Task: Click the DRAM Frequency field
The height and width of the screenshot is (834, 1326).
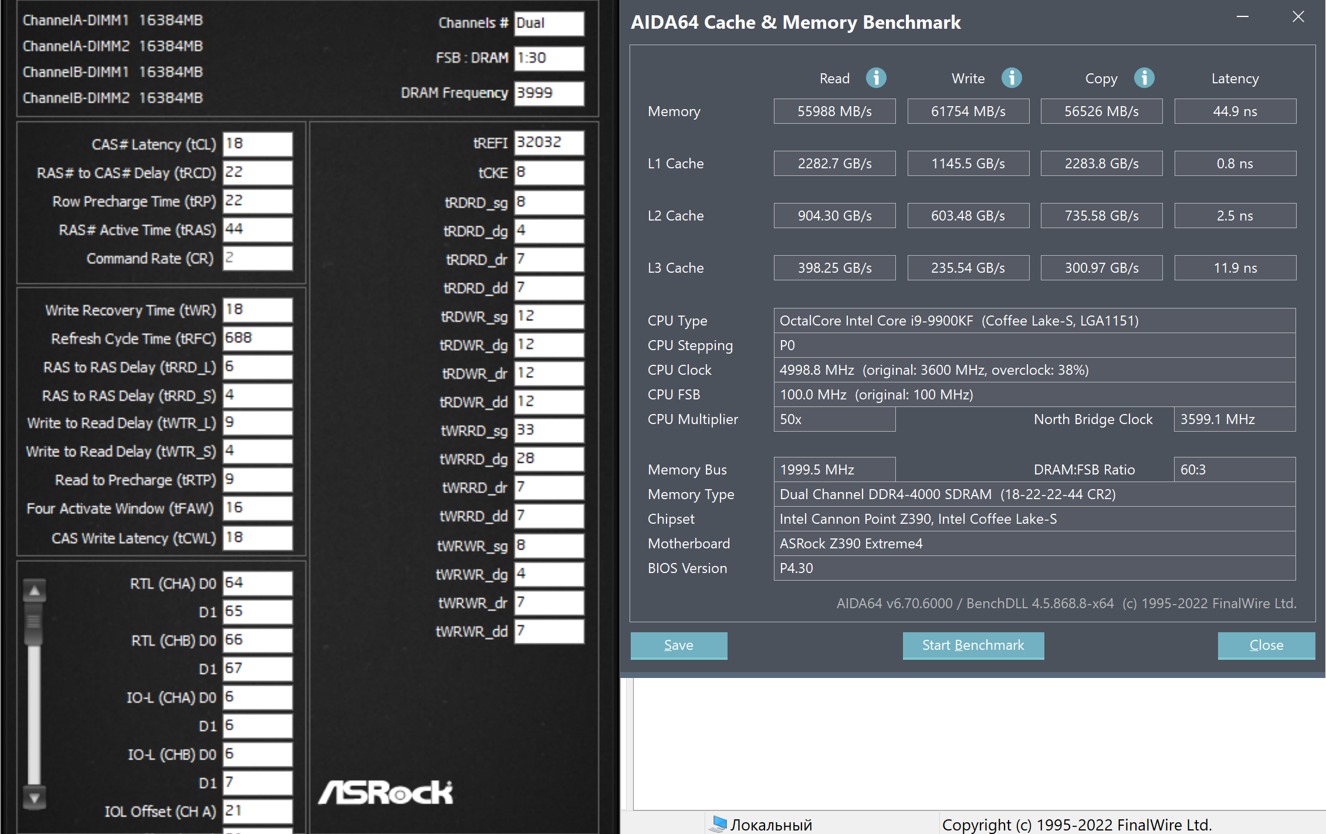Action: [549, 93]
